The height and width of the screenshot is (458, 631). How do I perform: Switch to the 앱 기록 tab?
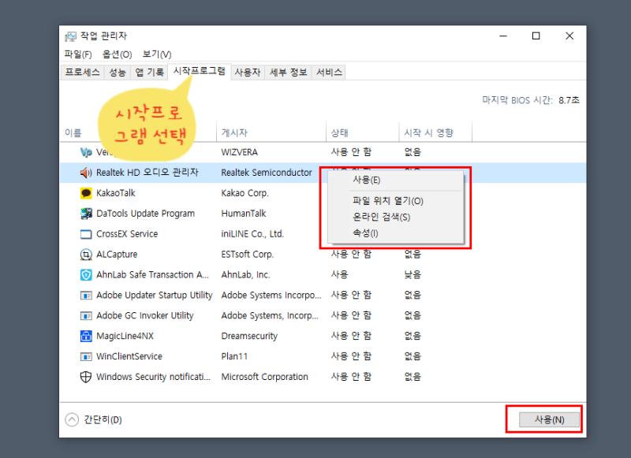pos(149,73)
